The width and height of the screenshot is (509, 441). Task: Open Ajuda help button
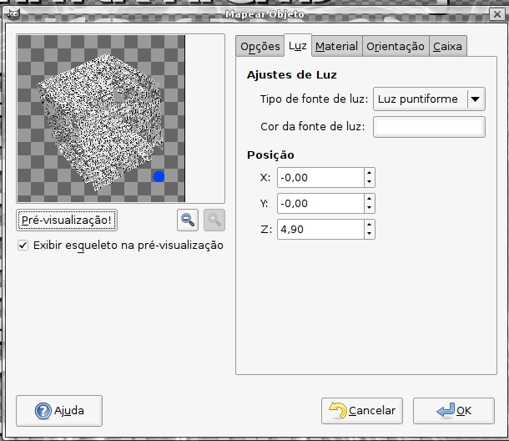(59, 411)
